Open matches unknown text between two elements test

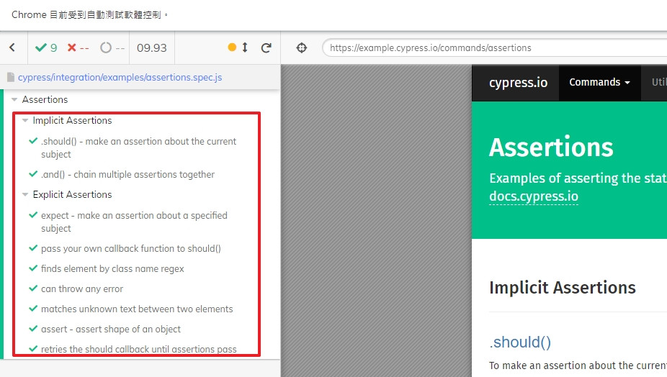[137, 309]
